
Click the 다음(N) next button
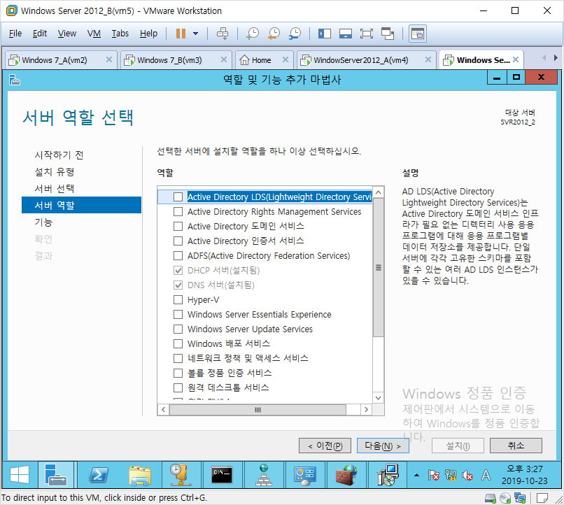pos(383,446)
